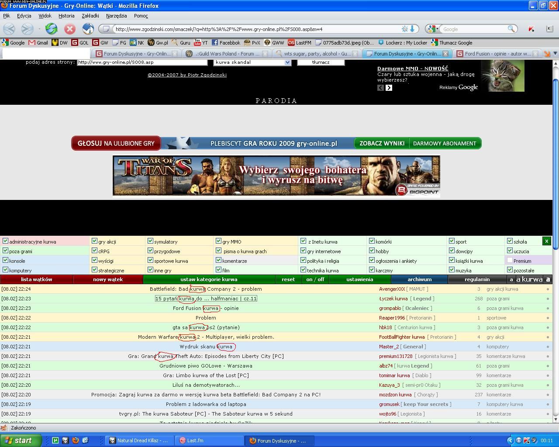This screenshot has height=447, width=559.
Task: Click the "ZOBACZ WYNIKI" banner button
Action: [x=382, y=143]
